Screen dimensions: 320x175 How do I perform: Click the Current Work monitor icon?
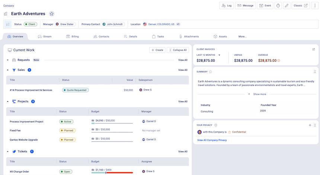tap(10, 50)
